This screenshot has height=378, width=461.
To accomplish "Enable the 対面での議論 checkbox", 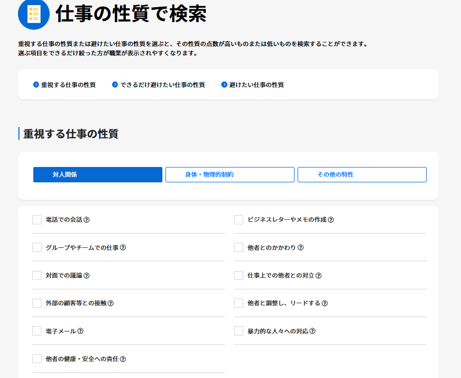I will tap(37, 276).
